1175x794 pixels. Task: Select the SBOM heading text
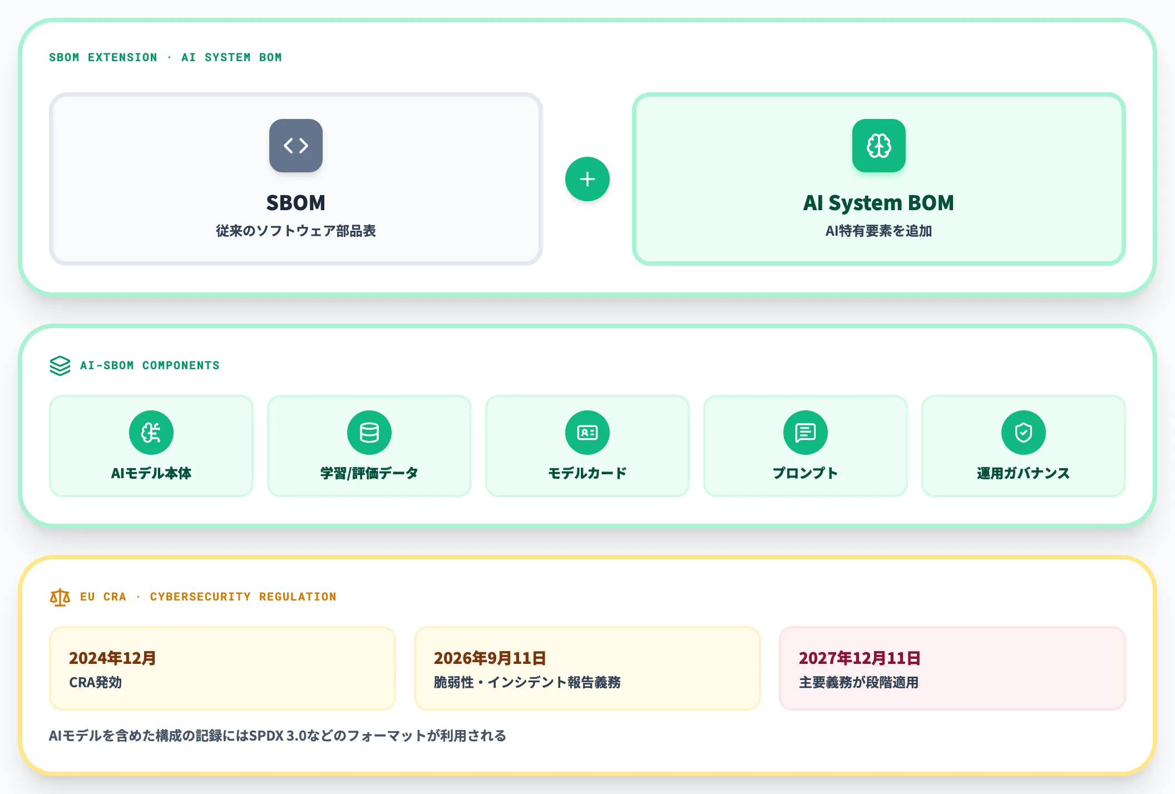296,203
